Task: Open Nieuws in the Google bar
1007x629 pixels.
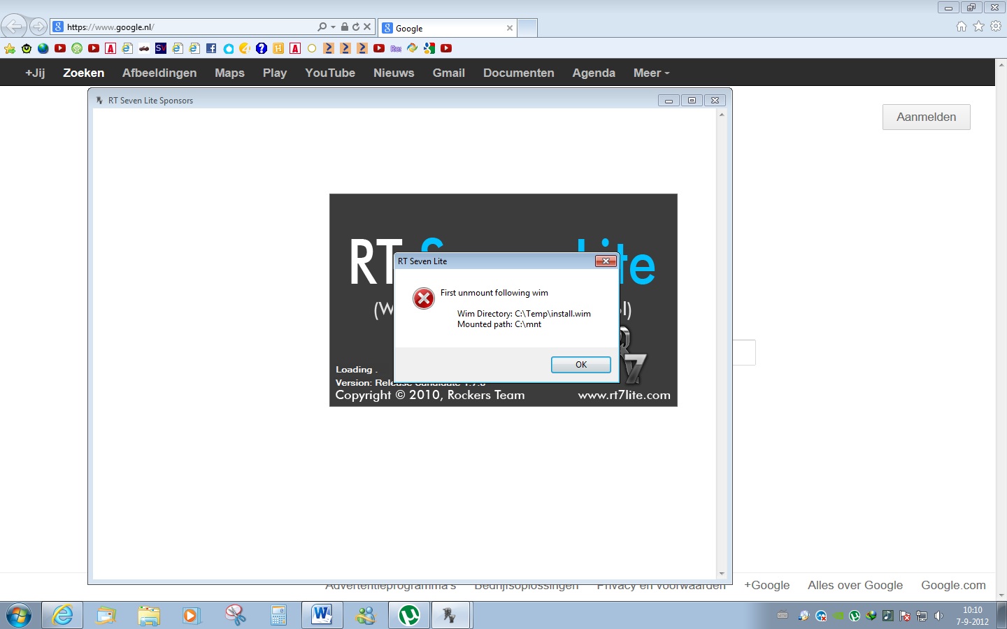Action: 394,73
